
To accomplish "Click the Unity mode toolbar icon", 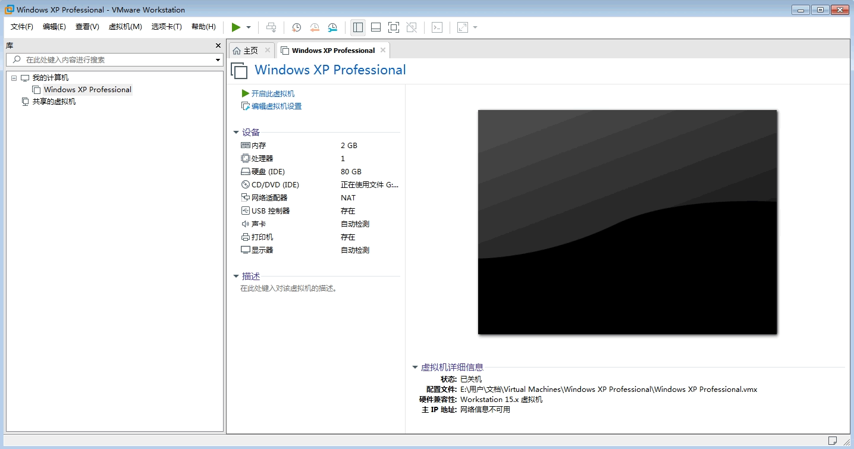I will coord(412,27).
